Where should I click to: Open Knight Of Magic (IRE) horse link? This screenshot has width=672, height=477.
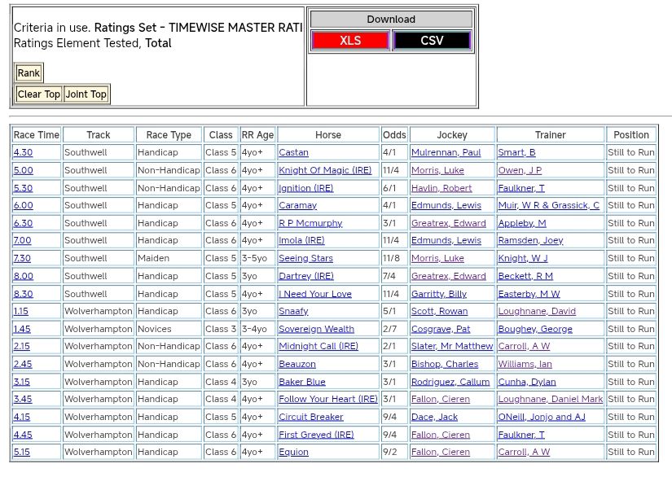pos(325,170)
